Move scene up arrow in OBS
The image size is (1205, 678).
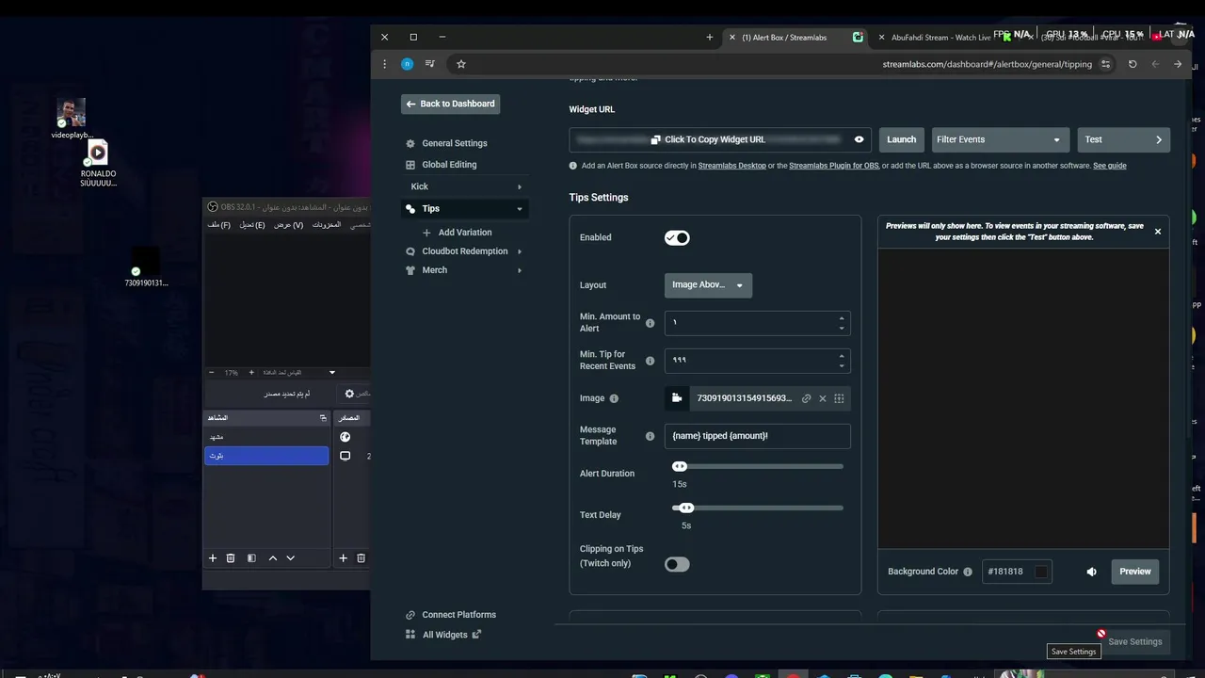click(273, 558)
